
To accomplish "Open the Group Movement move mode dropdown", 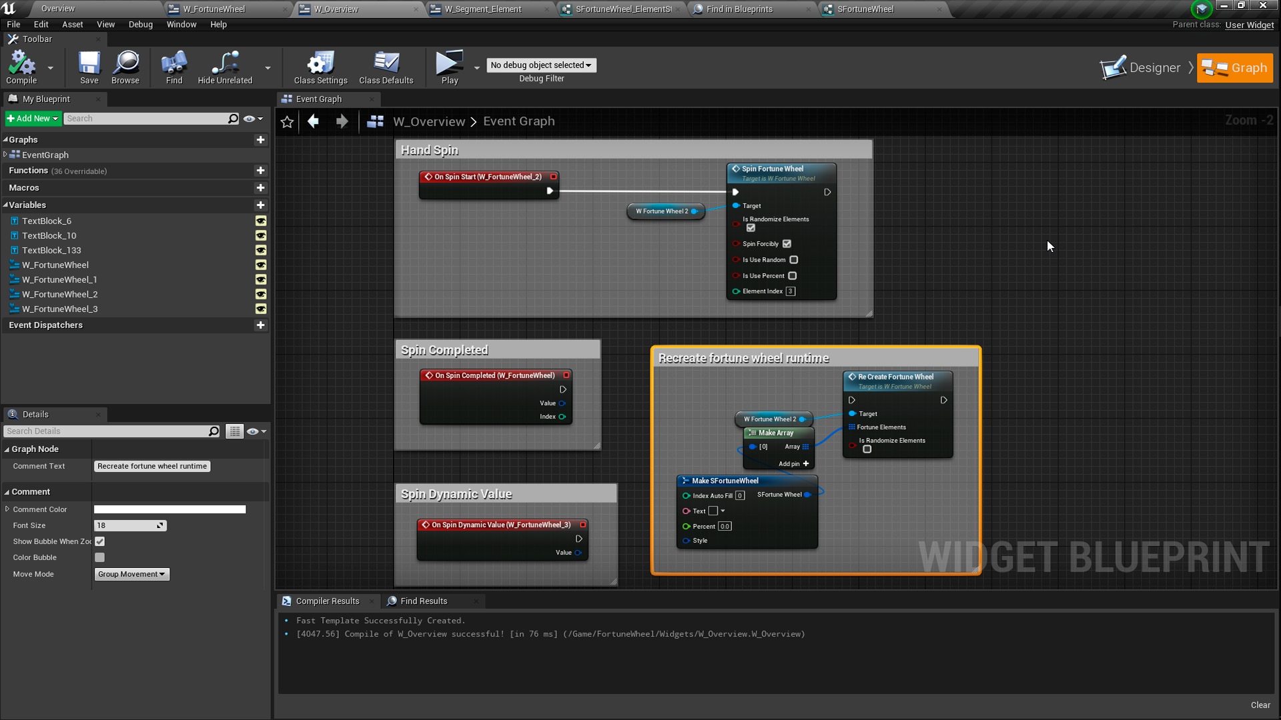I will coord(131,574).
